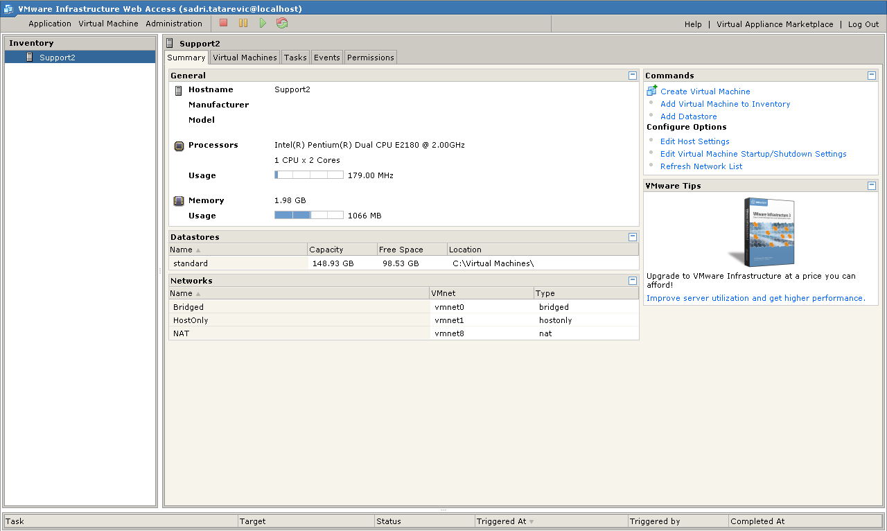Click the host icon next to Support2 in Inventory

point(30,58)
